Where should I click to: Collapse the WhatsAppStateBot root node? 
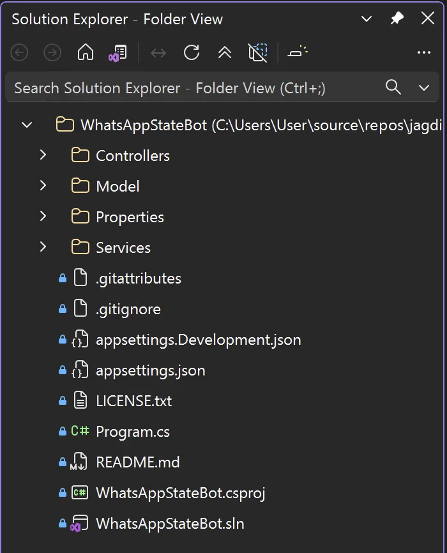[x=27, y=125]
